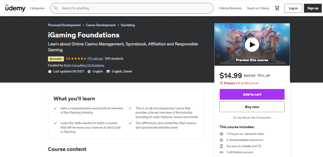The width and height of the screenshot is (323, 157).
Task: Click the Udemy logo
Action: (15, 8)
